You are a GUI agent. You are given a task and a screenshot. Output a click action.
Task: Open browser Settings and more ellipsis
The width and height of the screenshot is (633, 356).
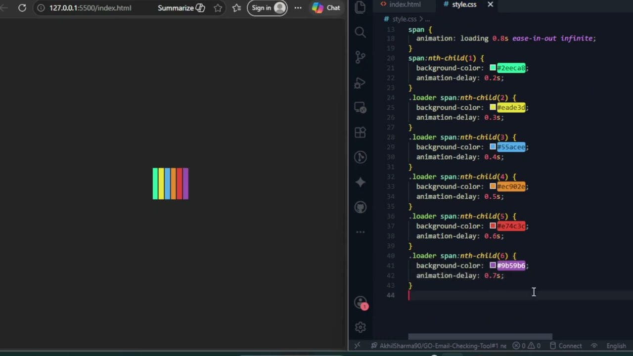[x=298, y=8]
